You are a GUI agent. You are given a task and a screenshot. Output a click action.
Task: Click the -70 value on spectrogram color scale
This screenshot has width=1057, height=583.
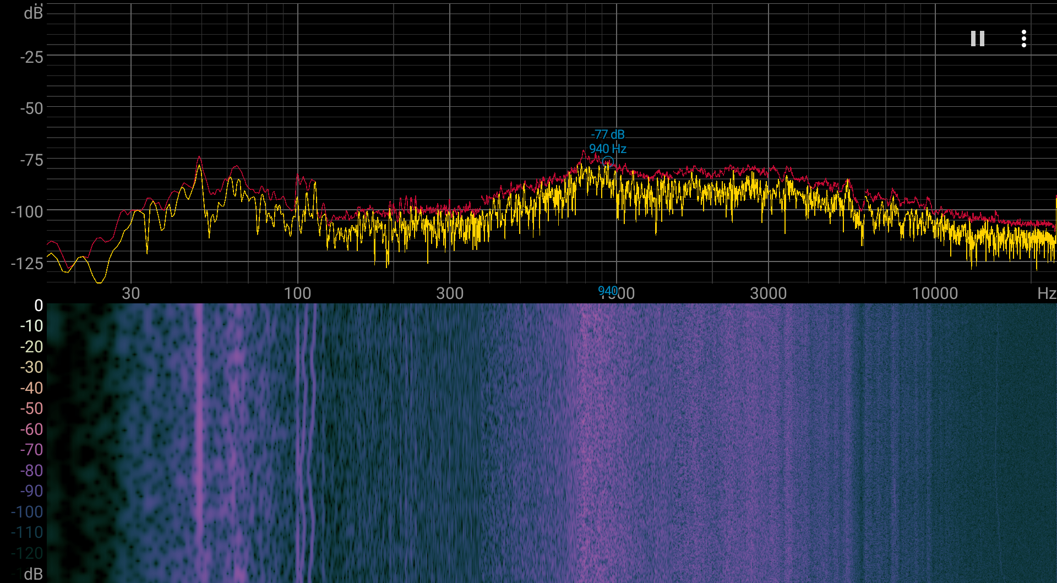click(x=31, y=450)
